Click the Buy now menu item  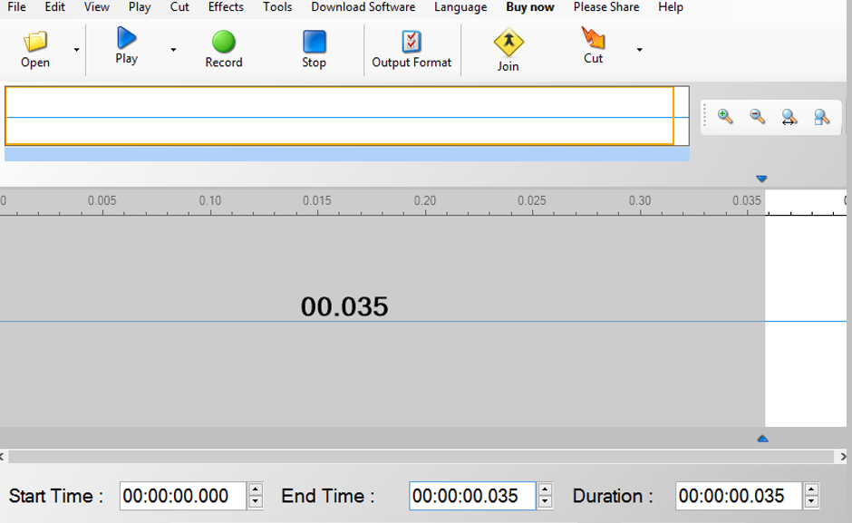tap(530, 7)
